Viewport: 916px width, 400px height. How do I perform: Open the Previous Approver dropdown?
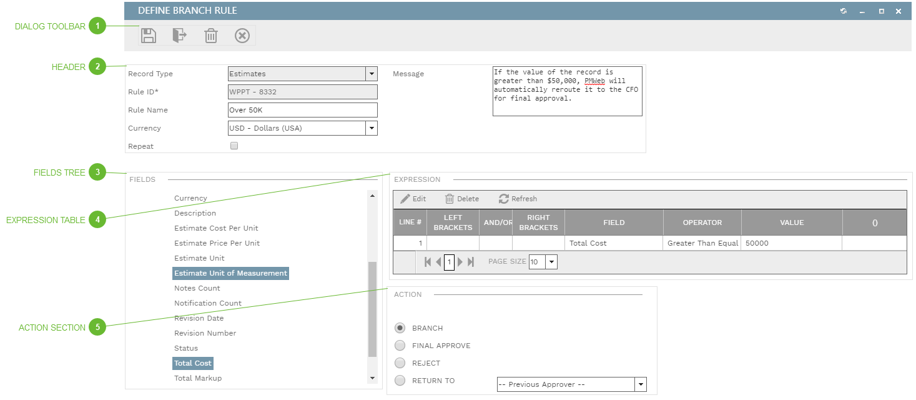(640, 384)
